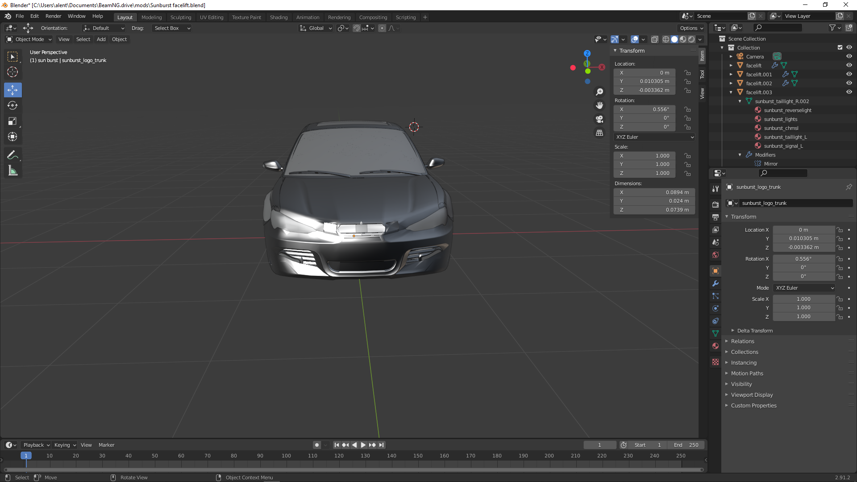Open the Render menu

53,16
